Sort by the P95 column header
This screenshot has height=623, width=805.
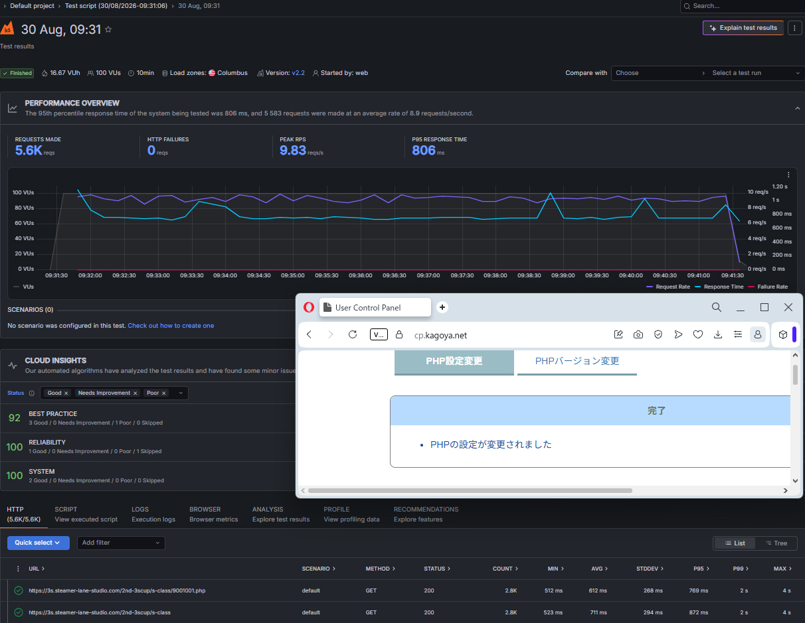point(701,569)
